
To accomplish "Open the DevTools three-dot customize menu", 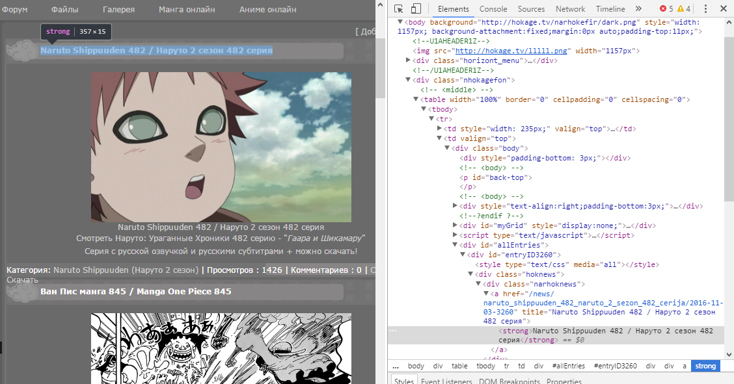I will pos(705,9).
